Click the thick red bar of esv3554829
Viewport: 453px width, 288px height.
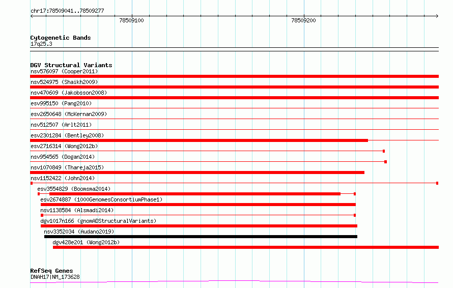click(x=195, y=194)
